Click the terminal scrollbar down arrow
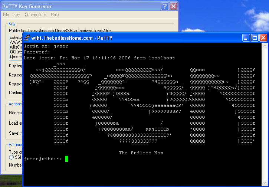 (265, 183)
